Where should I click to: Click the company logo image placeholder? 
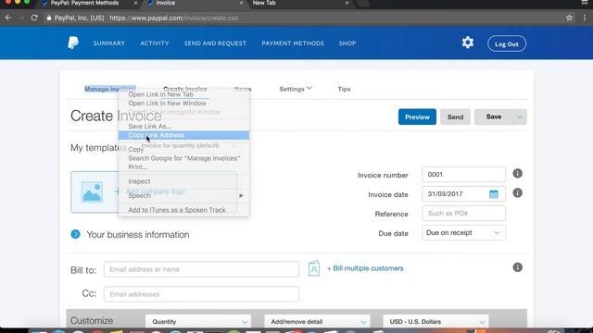92,191
